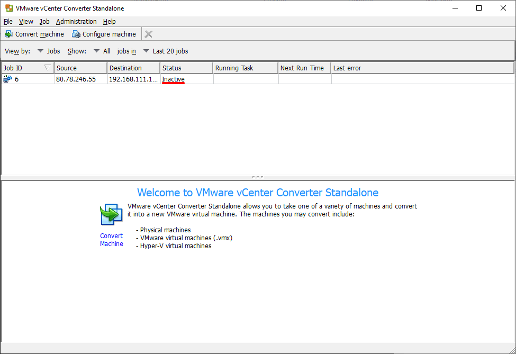The width and height of the screenshot is (516, 354).
Task: Click job 6's job type icon
Action: coord(7,79)
